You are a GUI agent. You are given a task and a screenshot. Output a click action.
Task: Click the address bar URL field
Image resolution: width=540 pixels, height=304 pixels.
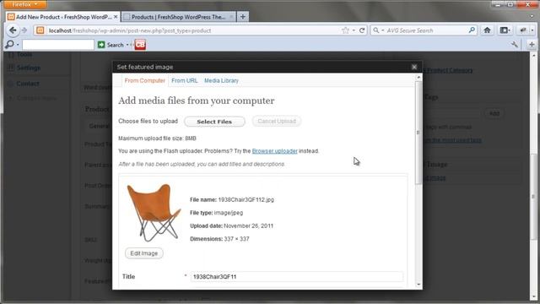193,30
